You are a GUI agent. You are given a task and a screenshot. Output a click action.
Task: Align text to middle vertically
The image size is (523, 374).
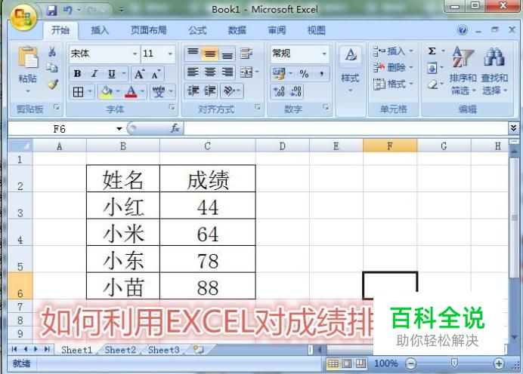coord(210,54)
